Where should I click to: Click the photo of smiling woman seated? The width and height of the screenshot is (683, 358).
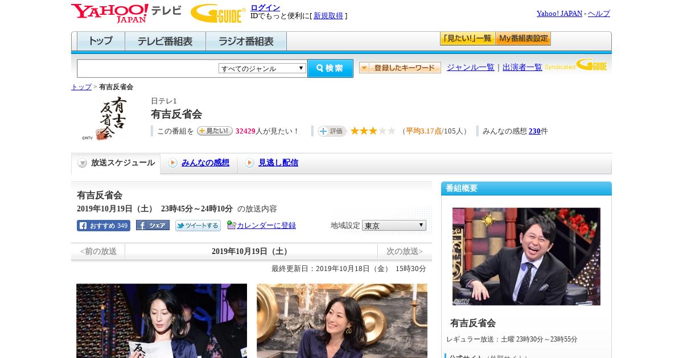pyautogui.click(x=342, y=320)
